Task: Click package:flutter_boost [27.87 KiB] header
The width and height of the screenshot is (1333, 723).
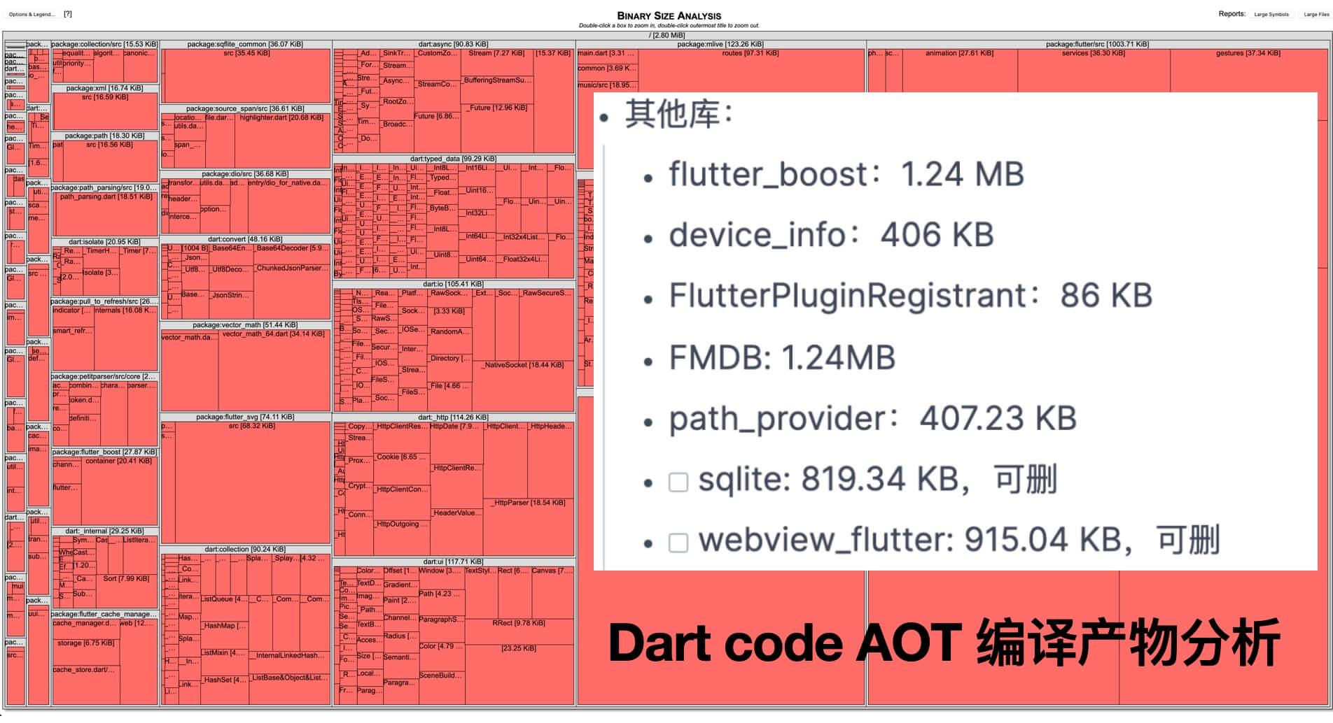Action: click(x=104, y=452)
